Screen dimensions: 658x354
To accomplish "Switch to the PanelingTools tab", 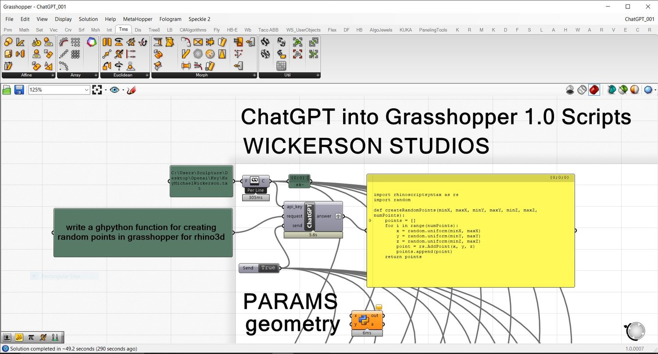I will point(433,30).
